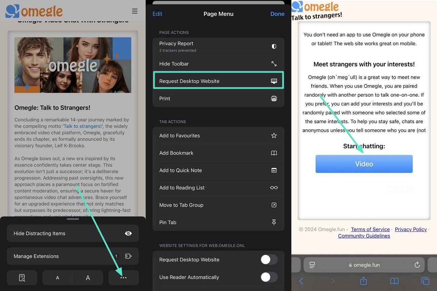This screenshot has width=437, height=291.
Task: Open Privacy Report entry
Action: 218,46
